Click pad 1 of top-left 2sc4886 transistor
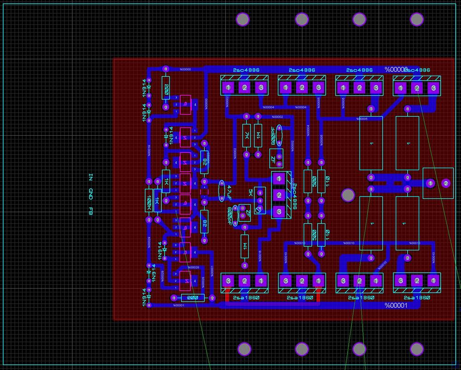The height and width of the screenshot is (370, 461). point(228,87)
